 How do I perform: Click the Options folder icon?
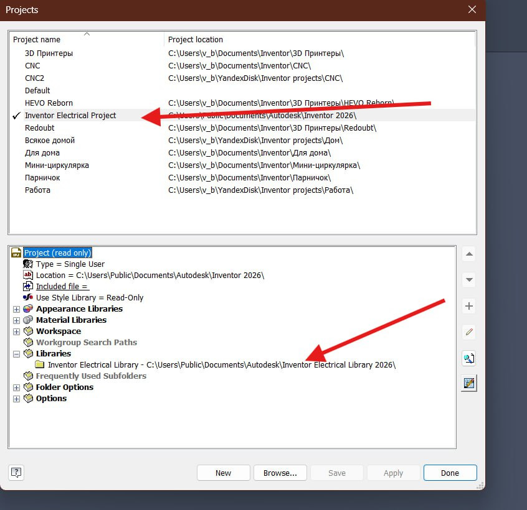click(28, 398)
